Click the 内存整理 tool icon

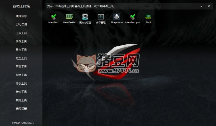tap(101, 17)
